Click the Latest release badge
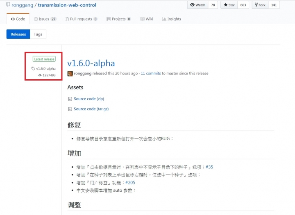The width and height of the screenshot is (295, 215). coord(44,59)
